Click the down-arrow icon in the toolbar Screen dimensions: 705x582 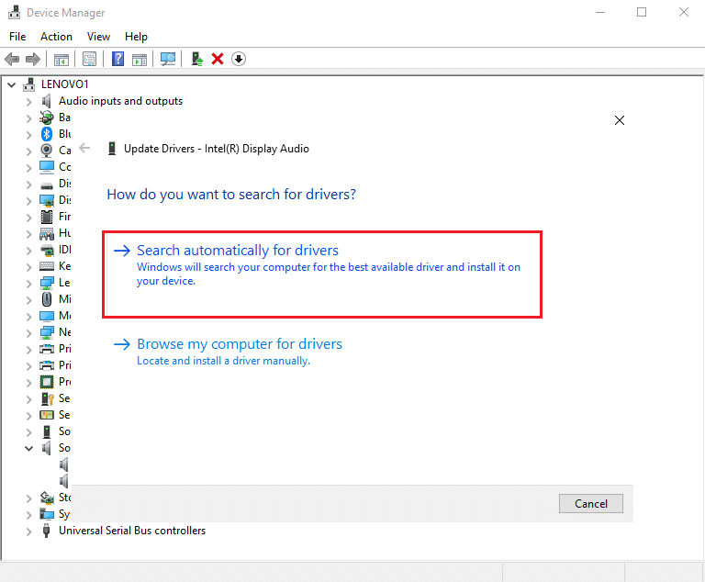pos(239,59)
